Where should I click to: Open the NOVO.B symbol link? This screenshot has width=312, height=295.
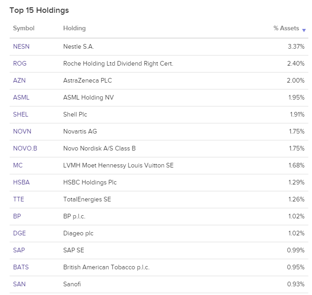25,148
